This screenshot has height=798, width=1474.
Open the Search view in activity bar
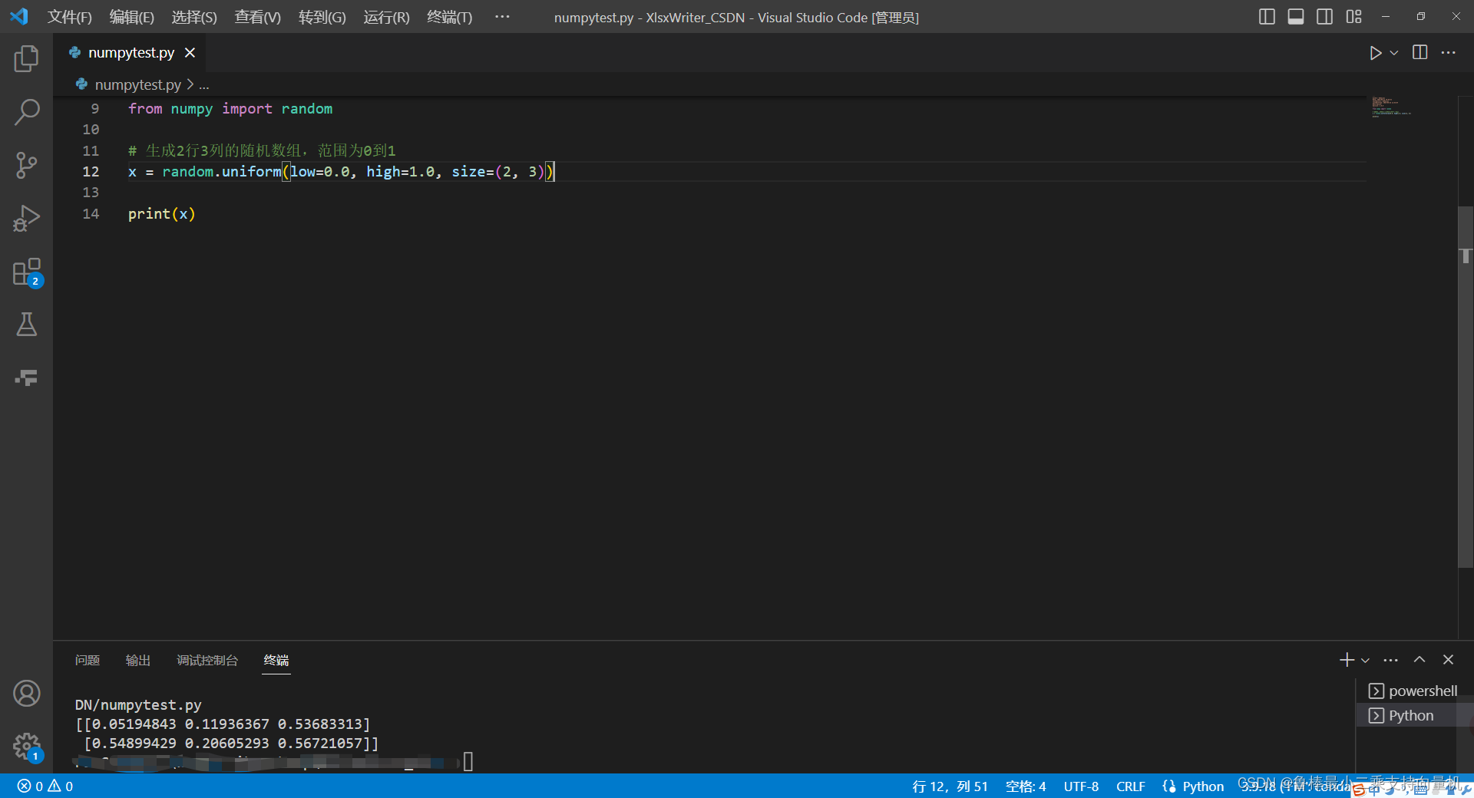point(26,112)
